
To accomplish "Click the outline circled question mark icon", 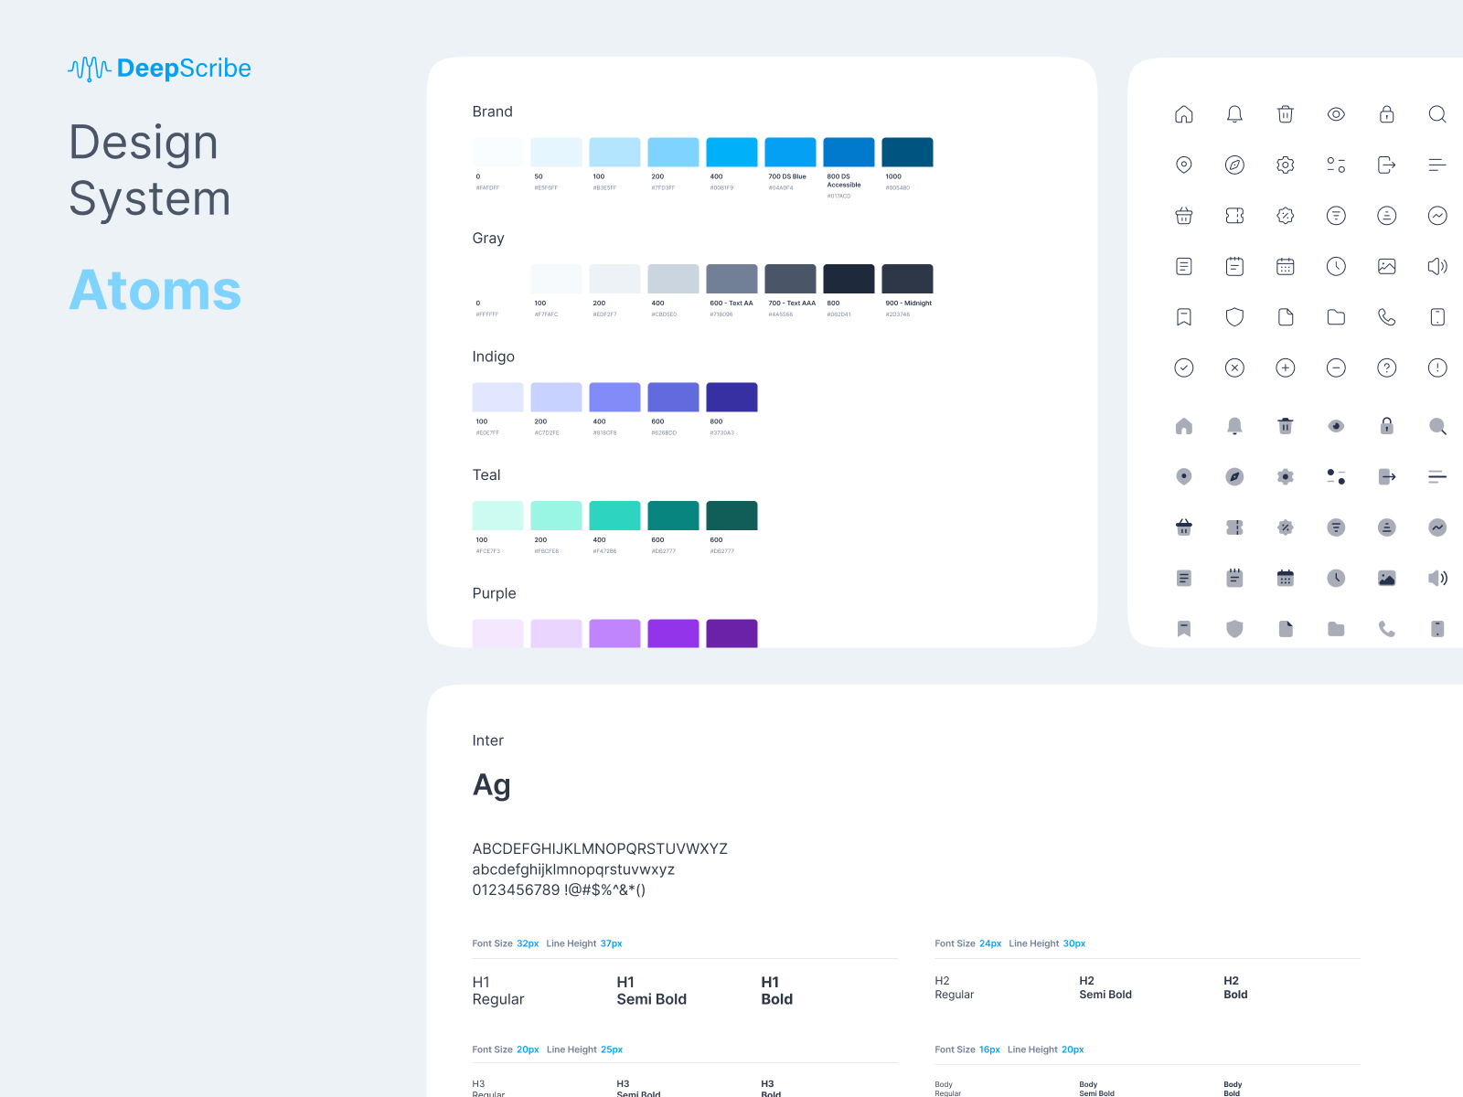I will [x=1387, y=367].
